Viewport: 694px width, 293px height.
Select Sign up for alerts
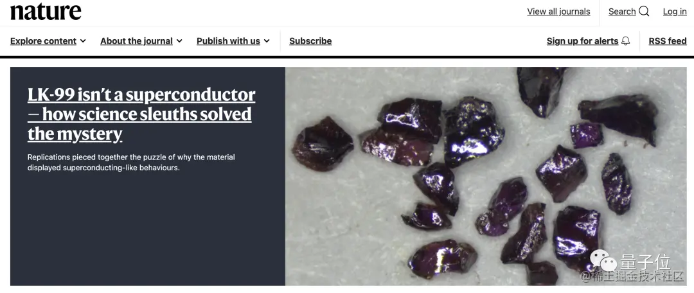582,40
